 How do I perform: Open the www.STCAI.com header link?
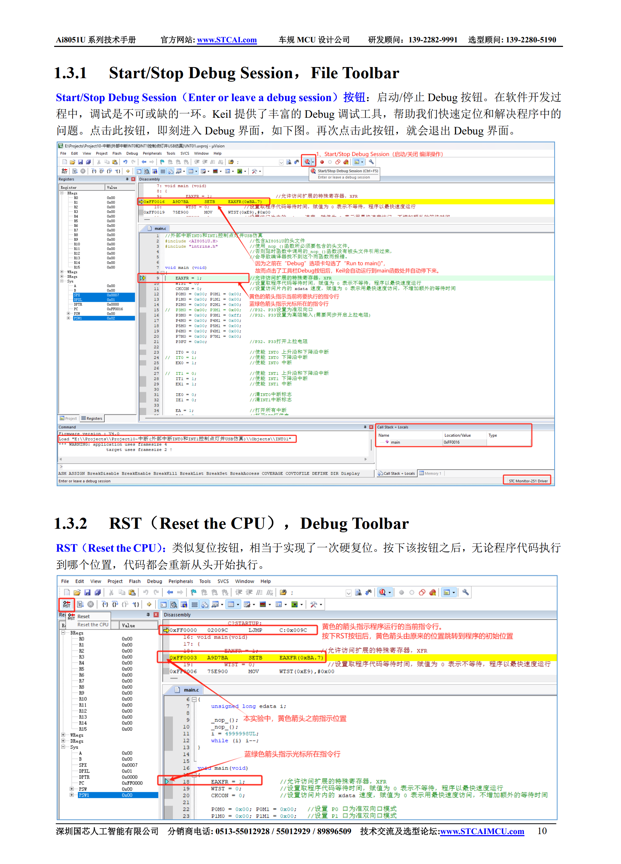(x=227, y=40)
